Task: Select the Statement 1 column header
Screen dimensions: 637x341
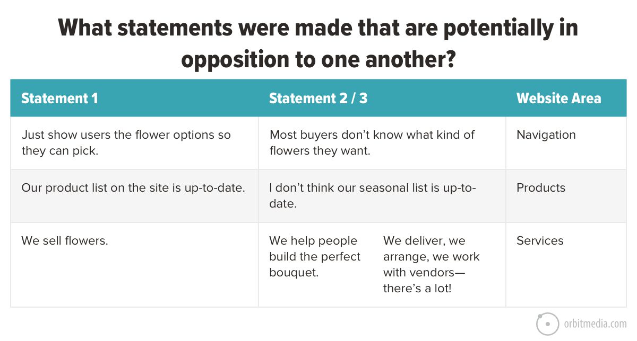Action: coord(60,98)
